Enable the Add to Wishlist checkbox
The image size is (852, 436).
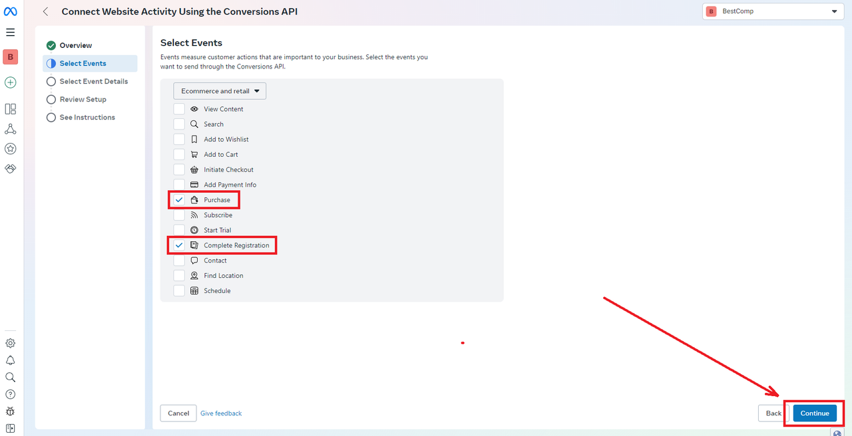pyautogui.click(x=179, y=140)
